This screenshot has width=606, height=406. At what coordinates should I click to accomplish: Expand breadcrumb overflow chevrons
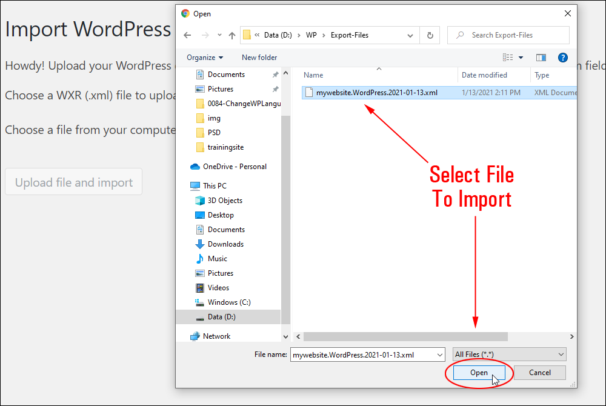click(257, 35)
